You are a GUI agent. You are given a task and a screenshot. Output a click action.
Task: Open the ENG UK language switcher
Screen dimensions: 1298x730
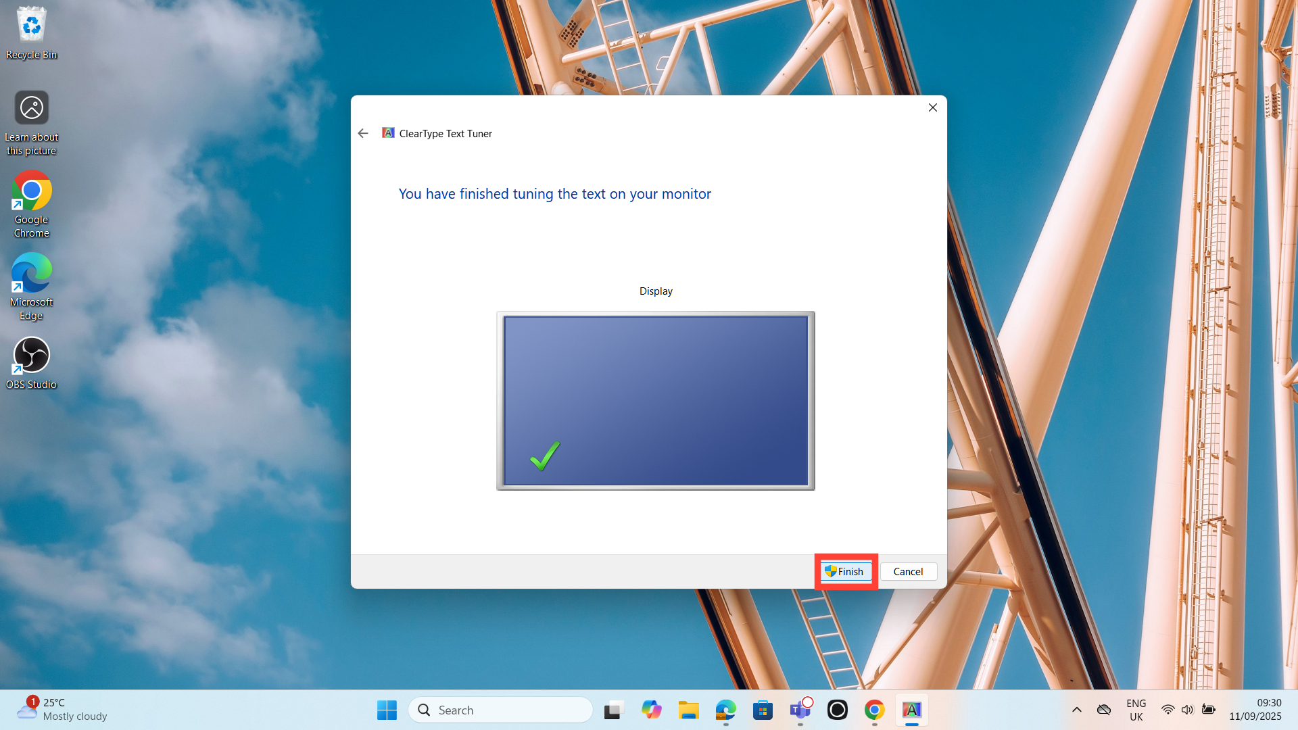[1136, 710]
